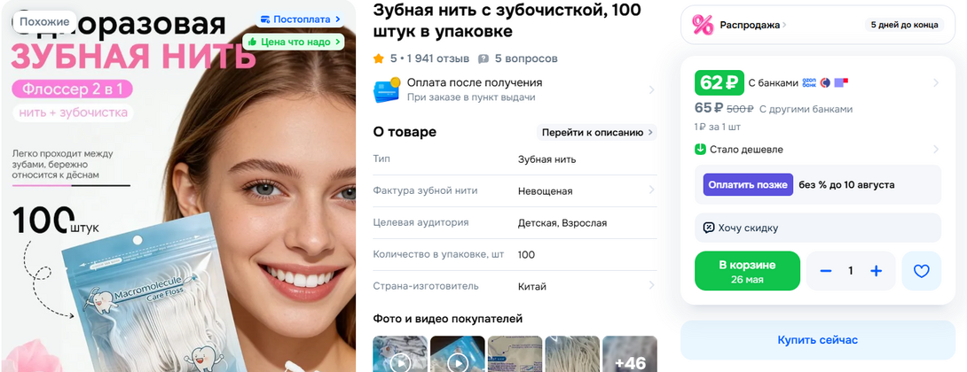This screenshot has height=372, width=967.
Task: Click Детская, Взрослая audience value
Action: point(562,223)
